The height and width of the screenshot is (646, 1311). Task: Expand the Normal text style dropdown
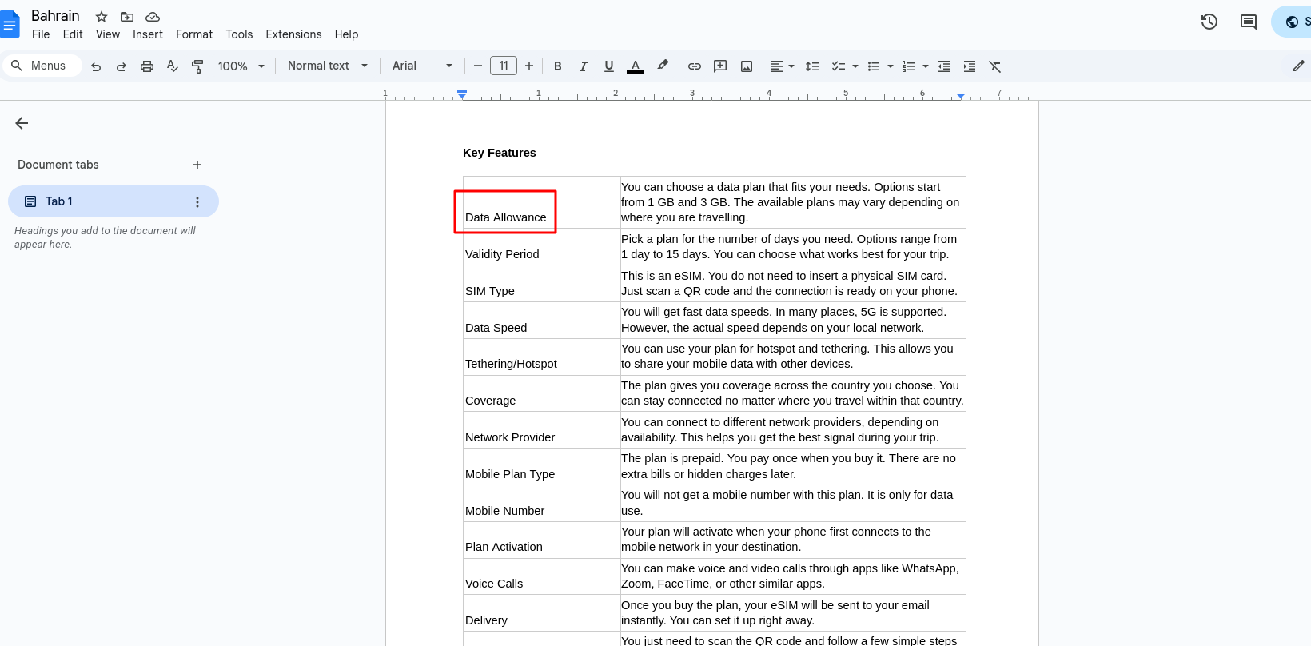pos(328,66)
